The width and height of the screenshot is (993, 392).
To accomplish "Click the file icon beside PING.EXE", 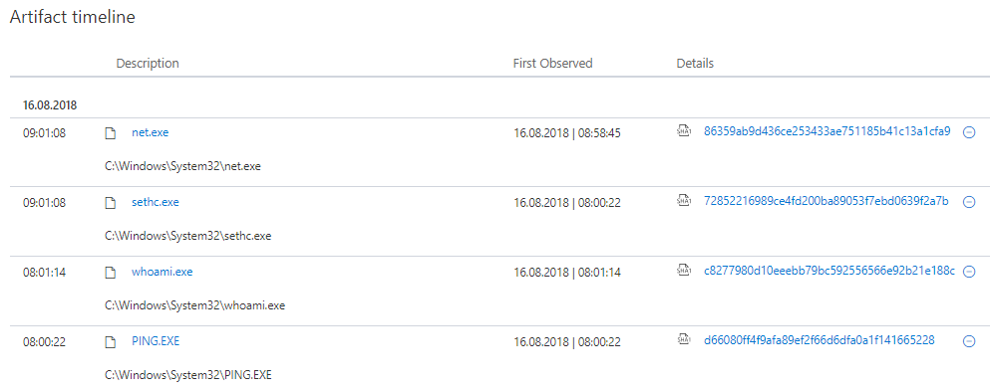I will click(111, 342).
